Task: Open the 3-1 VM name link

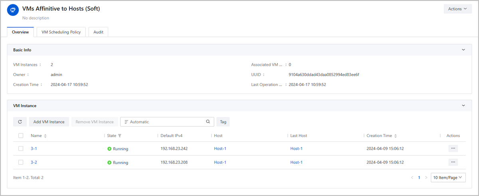Action: (x=34, y=148)
